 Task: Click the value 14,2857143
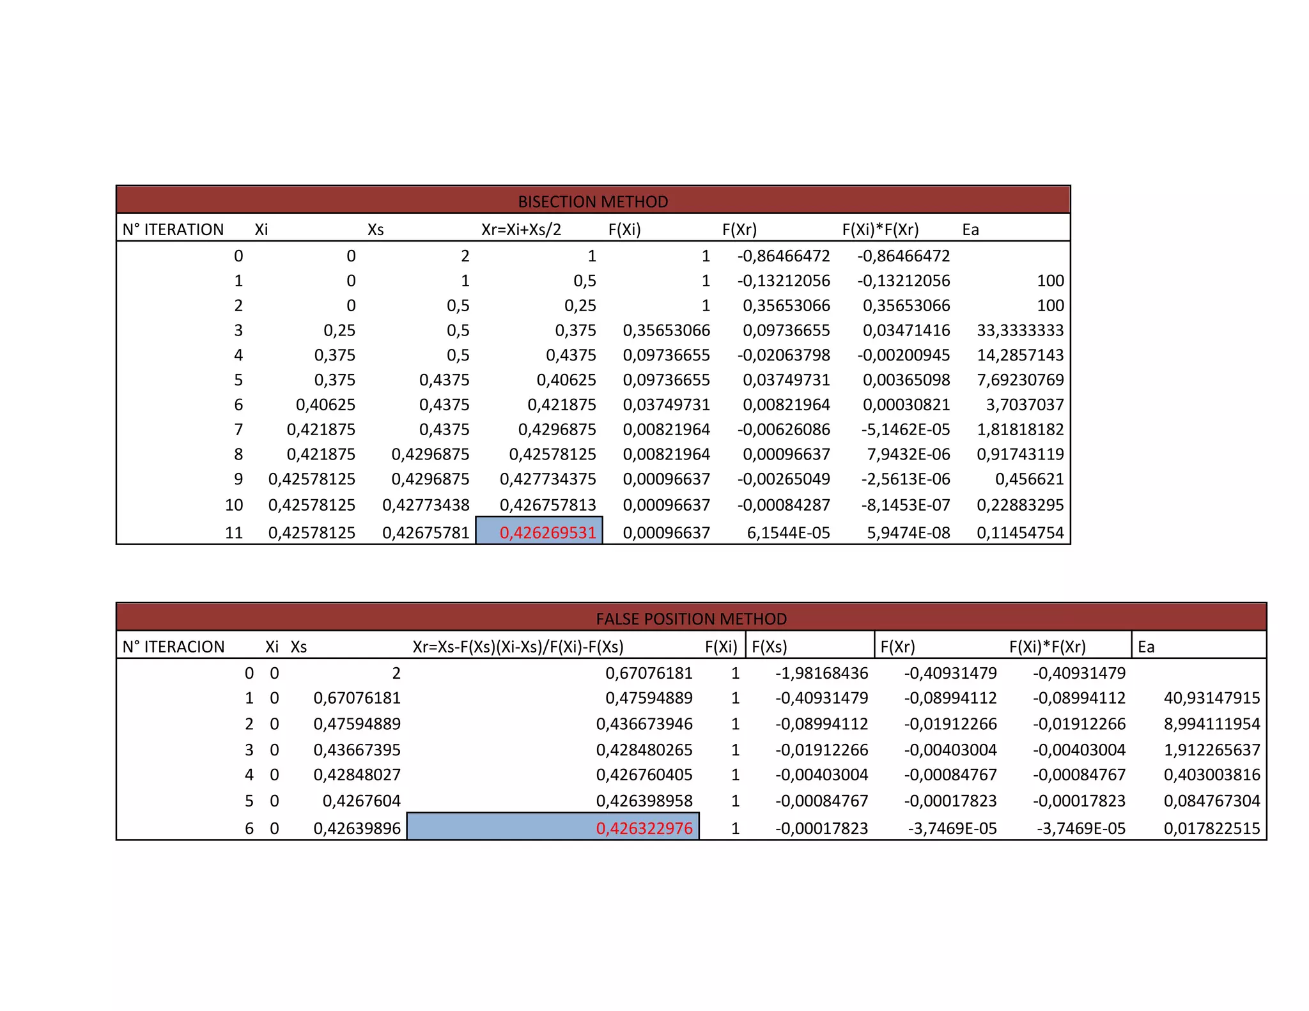pyautogui.click(x=1020, y=355)
